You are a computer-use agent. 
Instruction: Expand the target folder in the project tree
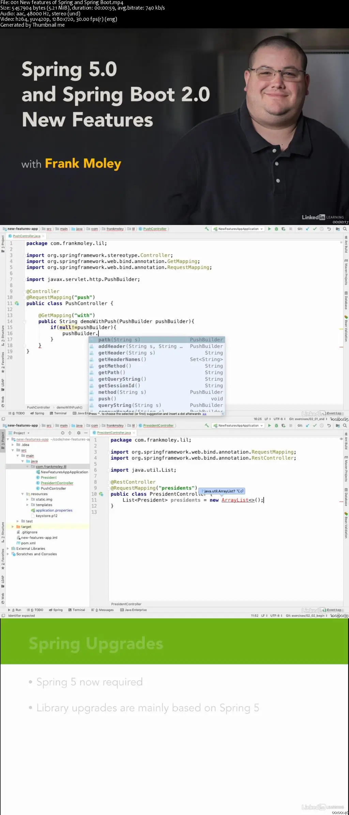pyautogui.click(x=13, y=527)
